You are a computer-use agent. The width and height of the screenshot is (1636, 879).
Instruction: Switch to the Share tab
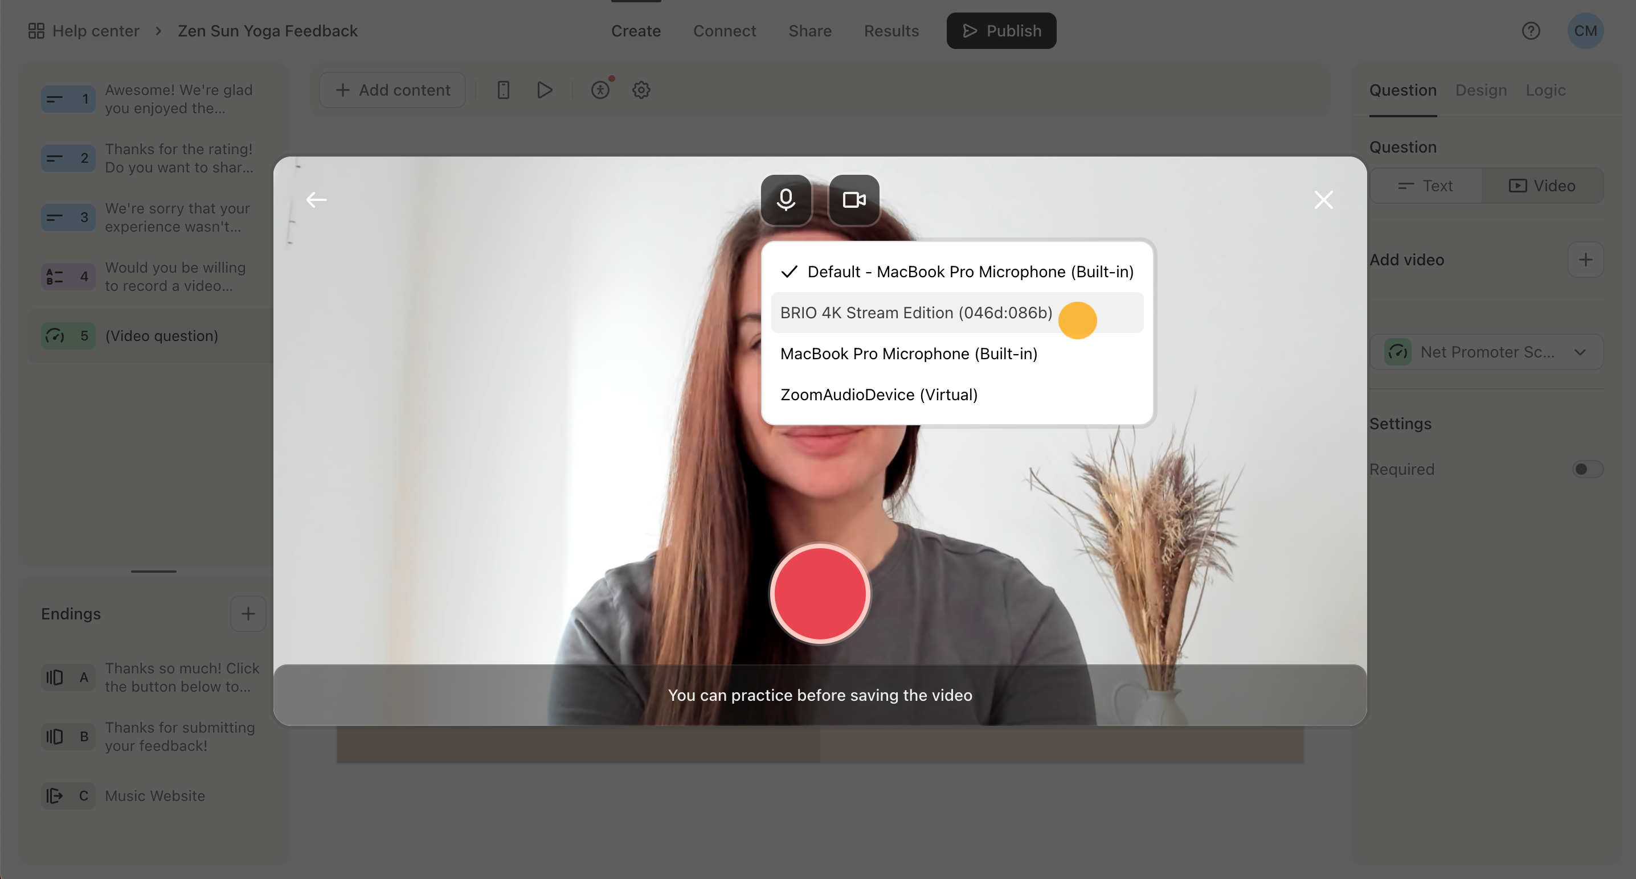point(810,31)
